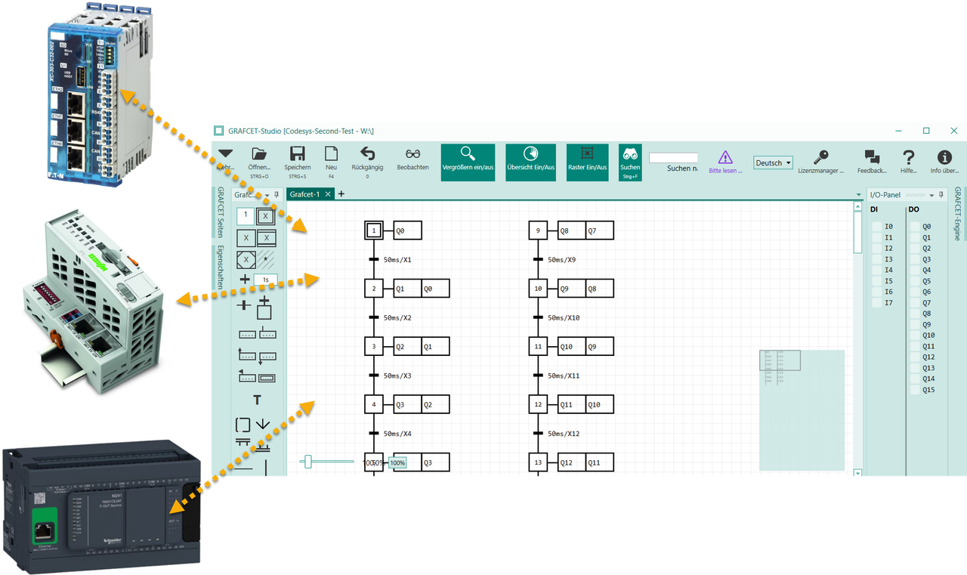Start watch mode with Beobachten glasses icon
Viewport: 967px width, 575px height.
(412, 154)
